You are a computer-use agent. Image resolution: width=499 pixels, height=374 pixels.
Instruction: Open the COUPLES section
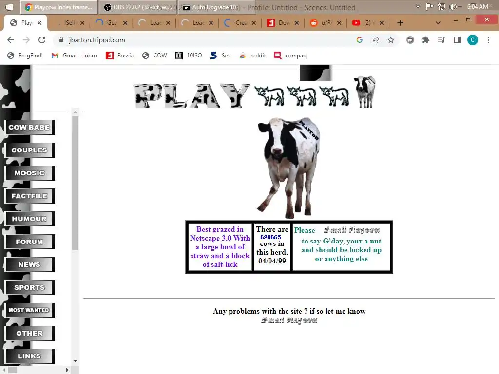[x=29, y=150]
